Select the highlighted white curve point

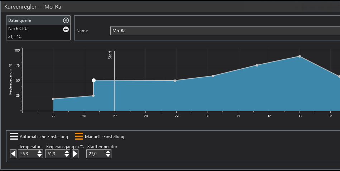click(94, 80)
